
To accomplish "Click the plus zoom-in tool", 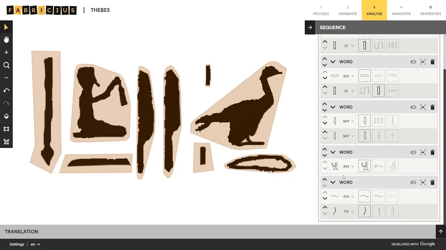I will (x=6, y=52).
